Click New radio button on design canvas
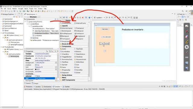Image resolution: width=193 pixels, height=109 pixels. (x=106, y=37)
